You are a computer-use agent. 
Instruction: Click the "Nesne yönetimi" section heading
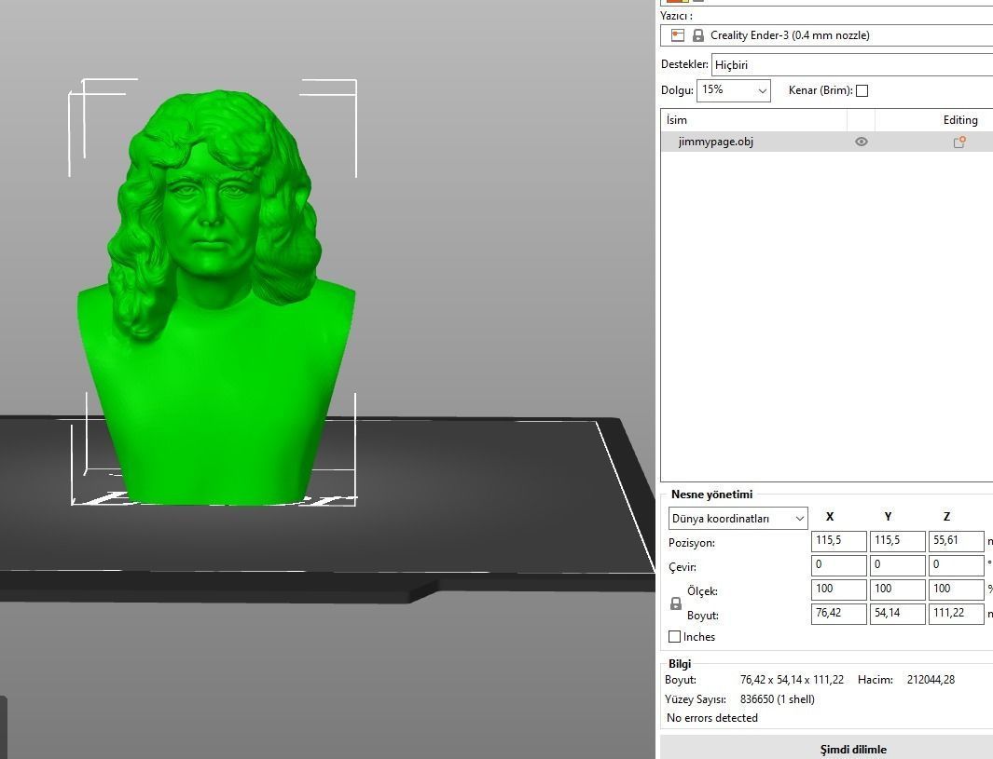click(x=711, y=495)
